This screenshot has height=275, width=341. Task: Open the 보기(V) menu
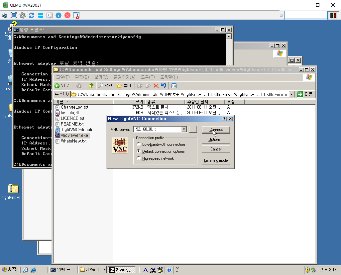click(x=101, y=77)
